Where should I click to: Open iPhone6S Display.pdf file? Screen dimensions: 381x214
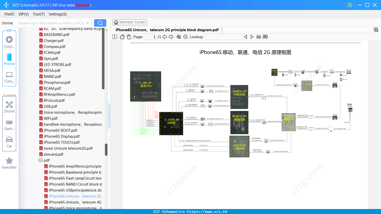pos(62,136)
